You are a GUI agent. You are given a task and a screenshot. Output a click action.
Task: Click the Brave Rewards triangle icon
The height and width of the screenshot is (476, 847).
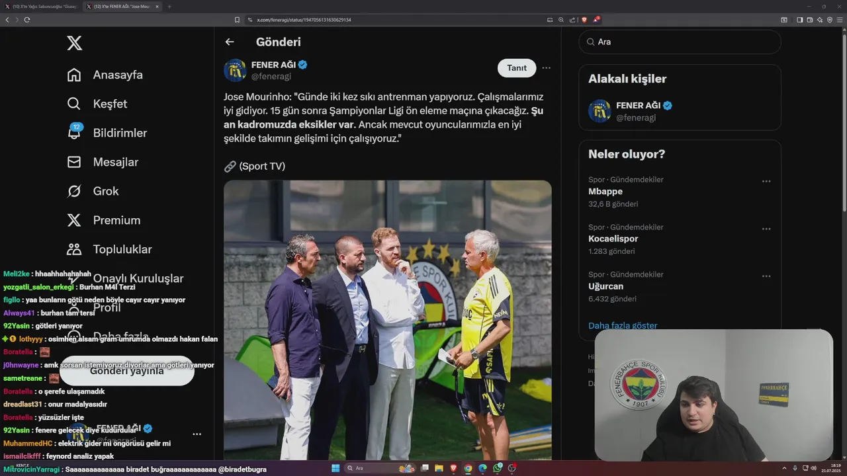point(596,20)
